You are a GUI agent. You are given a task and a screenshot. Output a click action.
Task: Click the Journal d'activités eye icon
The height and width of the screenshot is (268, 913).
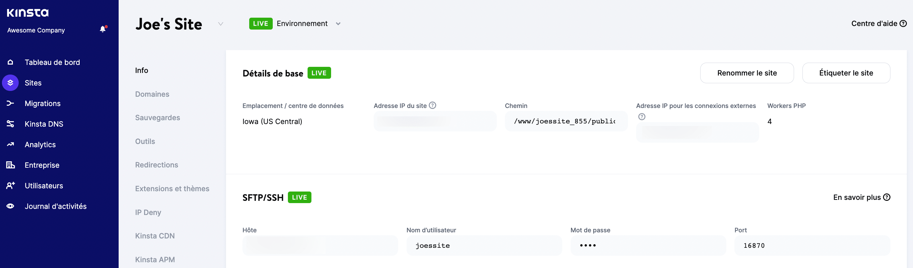pyautogui.click(x=10, y=206)
